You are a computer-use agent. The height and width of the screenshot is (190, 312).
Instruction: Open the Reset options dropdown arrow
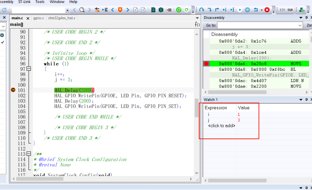tap(262, 10)
